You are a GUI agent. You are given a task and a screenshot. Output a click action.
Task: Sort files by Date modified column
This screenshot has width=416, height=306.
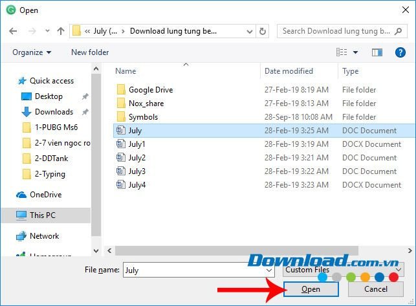click(289, 71)
